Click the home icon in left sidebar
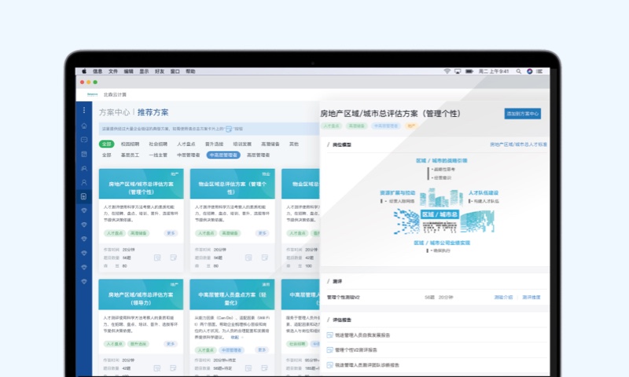Image resolution: width=629 pixels, height=377 pixels. pyautogui.click(x=84, y=124)
